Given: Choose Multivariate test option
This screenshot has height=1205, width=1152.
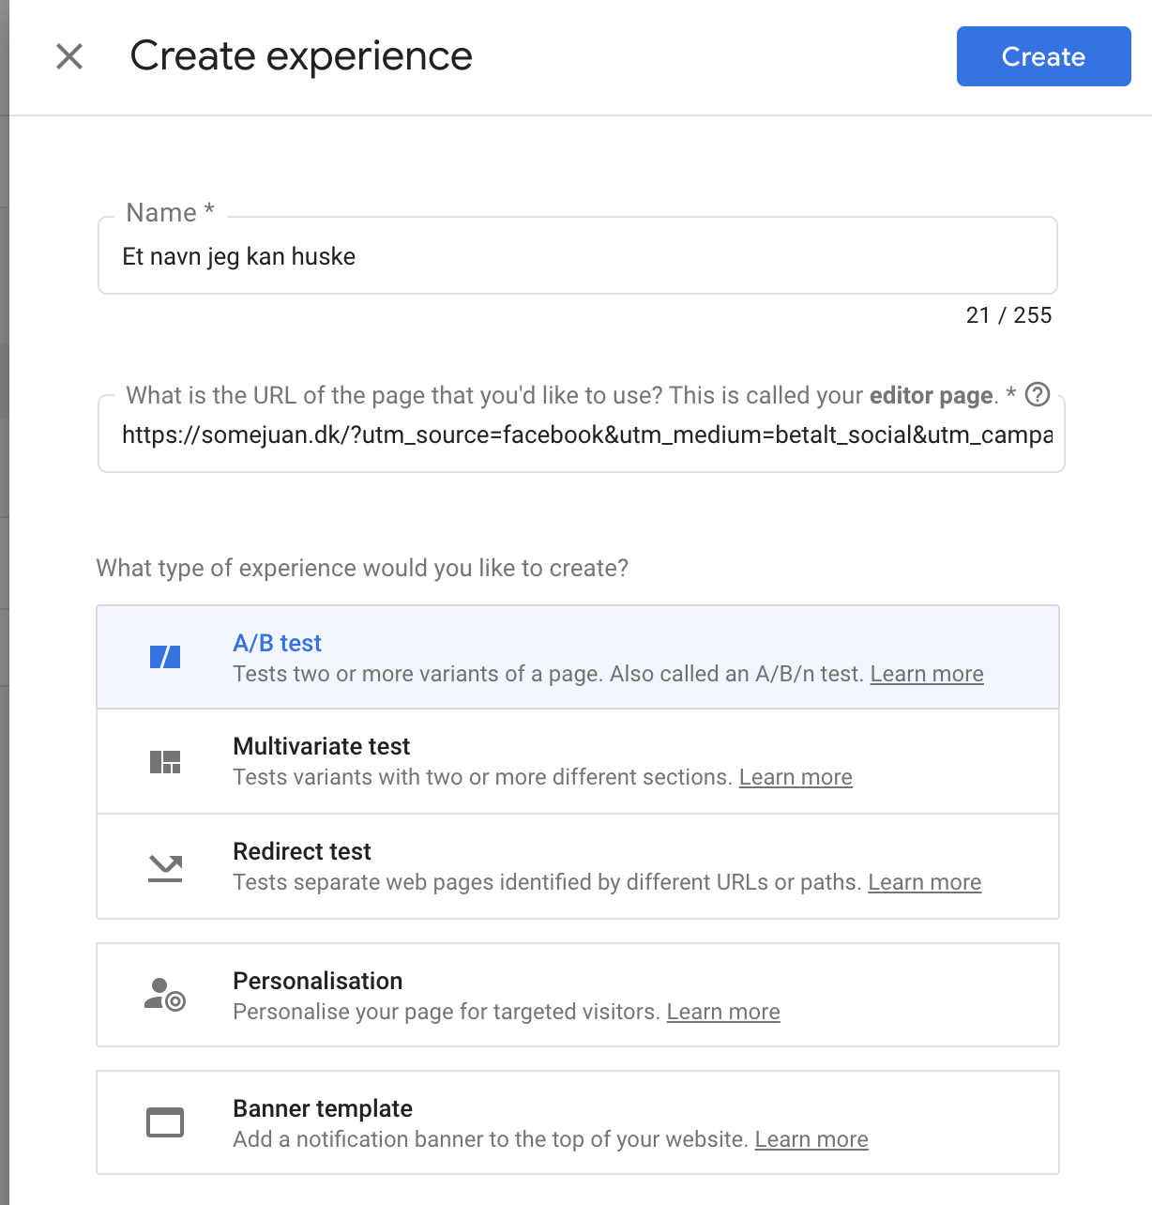Looking at the screenshot, I should 578,761.
